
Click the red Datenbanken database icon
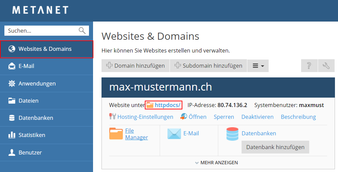pos(232,134)
